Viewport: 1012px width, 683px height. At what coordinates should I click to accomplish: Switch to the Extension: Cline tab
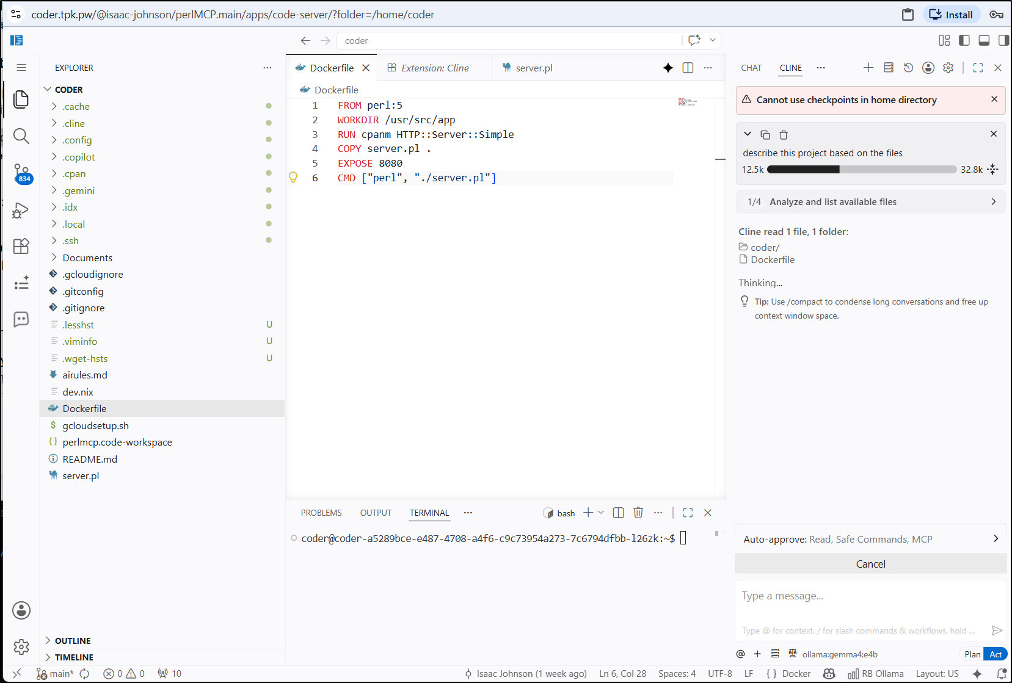(x=435, y=68)
